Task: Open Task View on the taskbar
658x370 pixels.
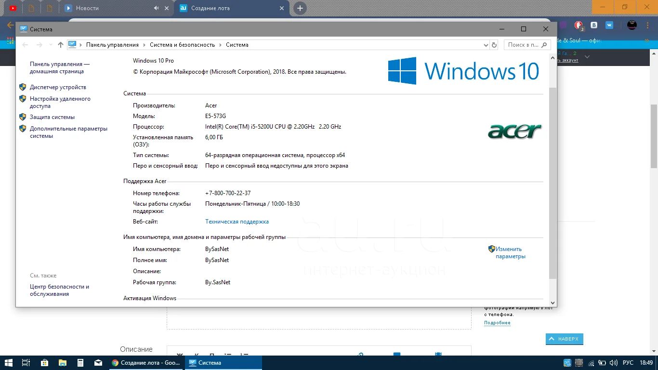Action: pos(26,363)
